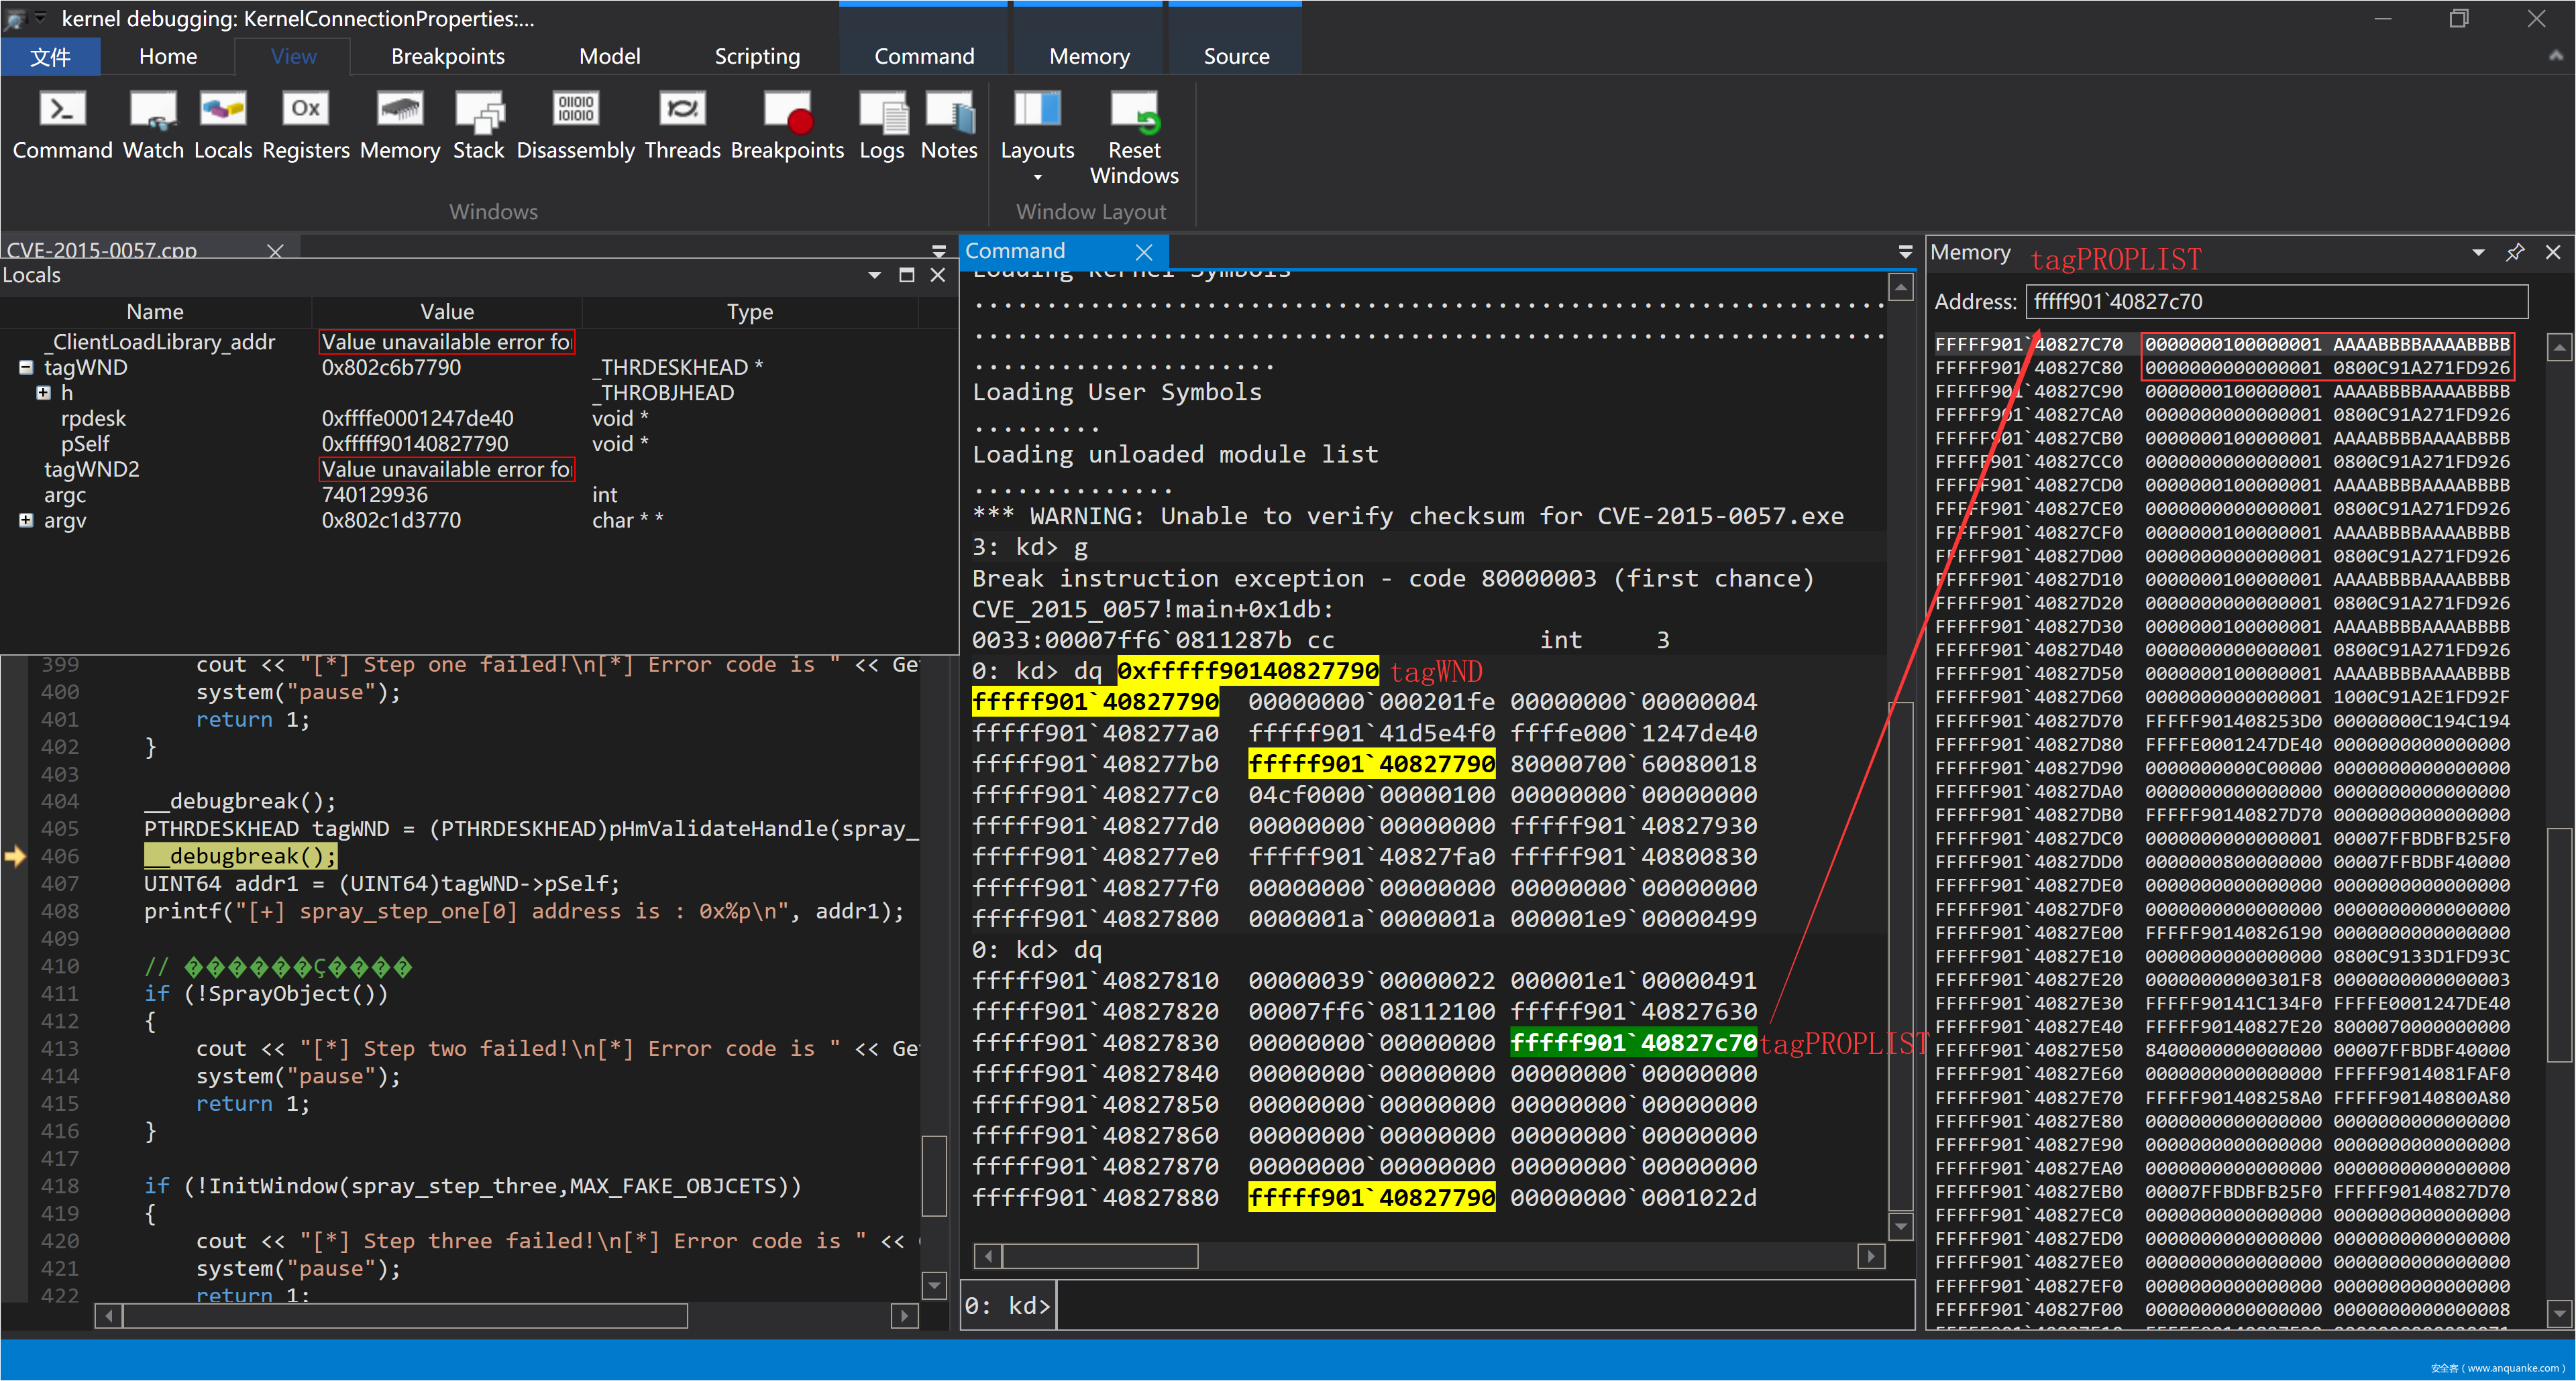Close the CVE-2015-0057.cpp source tab
Screen dimensions: 2576x1381
(275, 250)
